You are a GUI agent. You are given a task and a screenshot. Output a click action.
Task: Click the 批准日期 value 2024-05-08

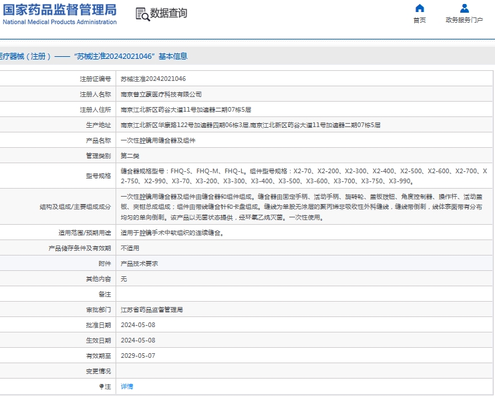[x=138, y=325]
